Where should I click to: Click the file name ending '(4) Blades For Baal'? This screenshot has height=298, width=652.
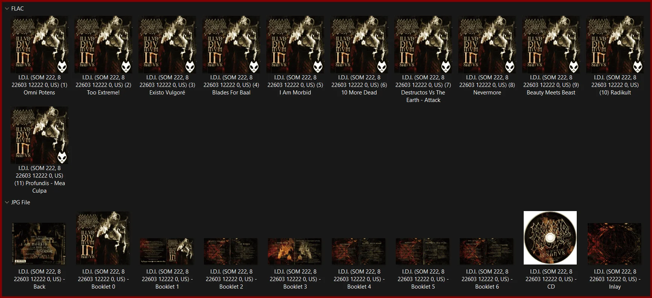(x=231, y=85)
